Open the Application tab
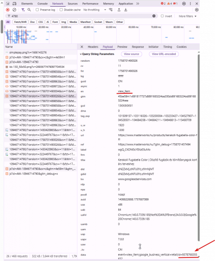This screenshot has height=261, width=215. 126,4
